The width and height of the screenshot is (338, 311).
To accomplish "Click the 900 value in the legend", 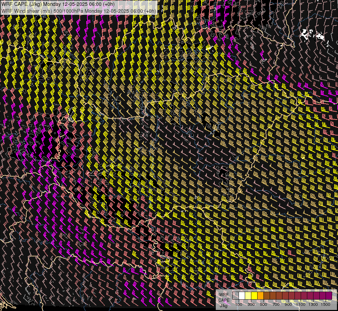I will [288, 304].
